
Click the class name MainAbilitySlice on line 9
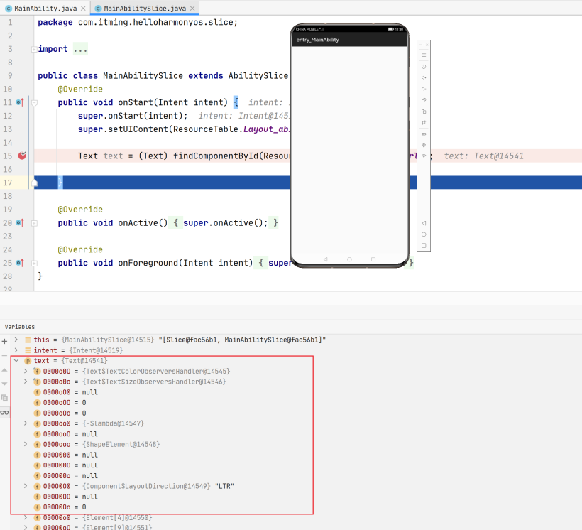click(143, 76)
